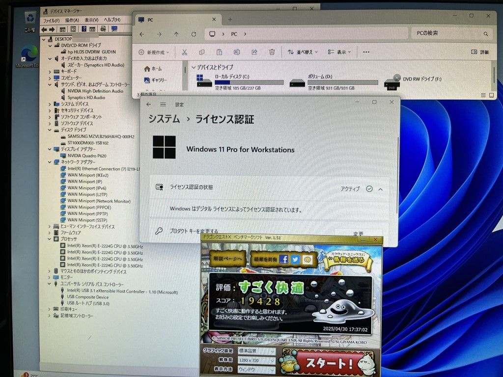503x377 pixels.
Task: Collapse the ディスク ドライブ node
Action: 50,130
